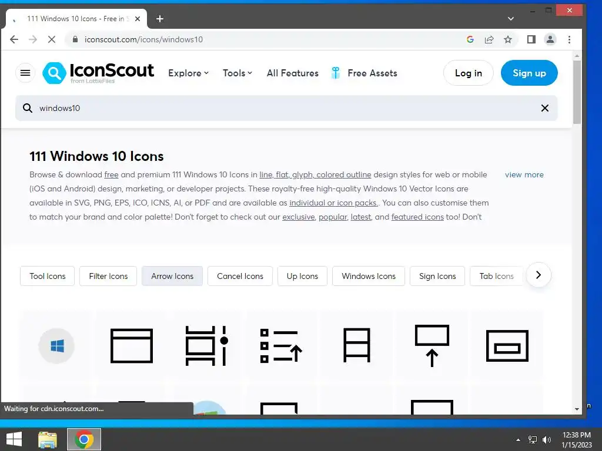Expand the Explore dropdown
The width and height of the screenshot is (602, 451).
pyautogui.click(x=188, y=73)
